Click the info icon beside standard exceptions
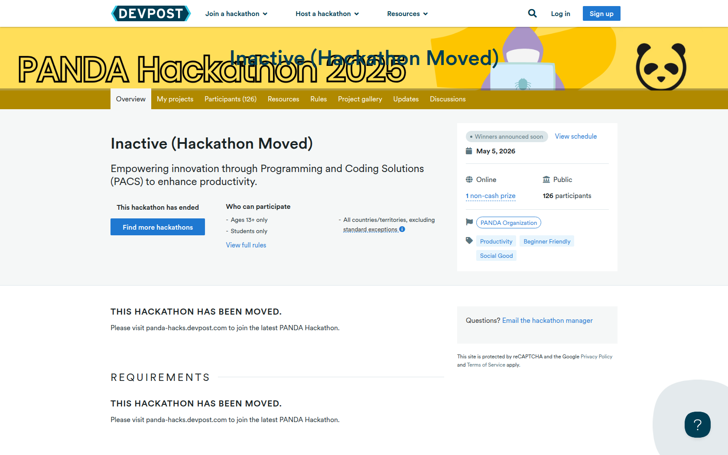728x455 pixels. (x=402, y=229)
